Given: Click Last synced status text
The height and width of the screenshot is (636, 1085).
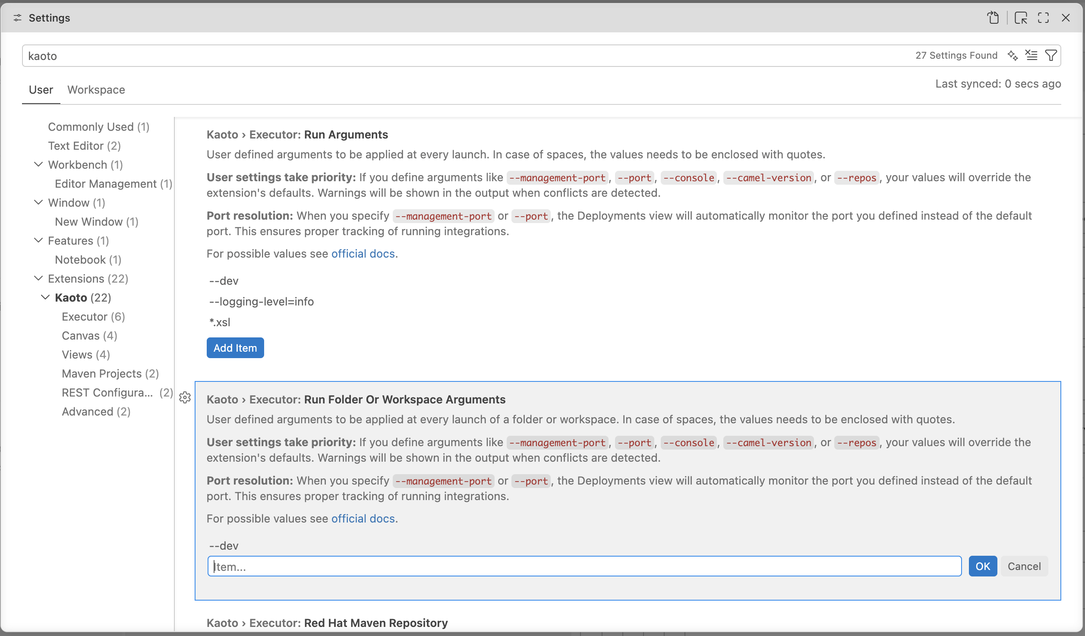Looking at the screenshot, I should (x=998, y=84).
